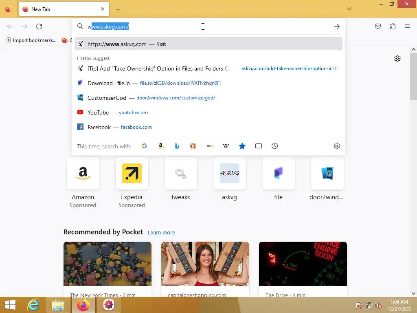Click scrollbar down arrow
417x313 pixels.
click(x=413, y=293)
